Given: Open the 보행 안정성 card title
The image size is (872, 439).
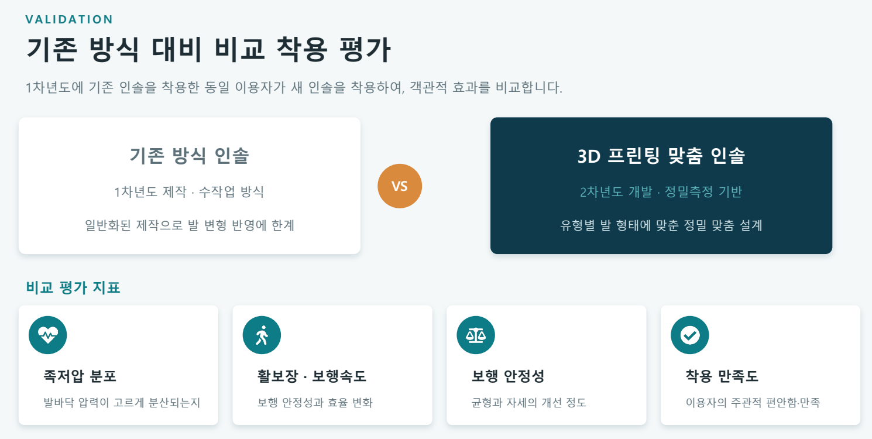Looking at the screenshot, I should [x=508, y=376].
